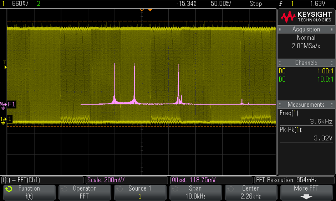Click the Scale: 200mV/ field
The image size is (336, 201).
[127, 180]
